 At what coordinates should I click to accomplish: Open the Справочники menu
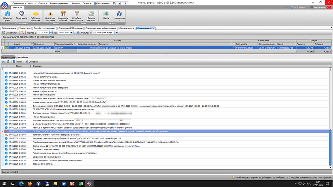point(19,3)
